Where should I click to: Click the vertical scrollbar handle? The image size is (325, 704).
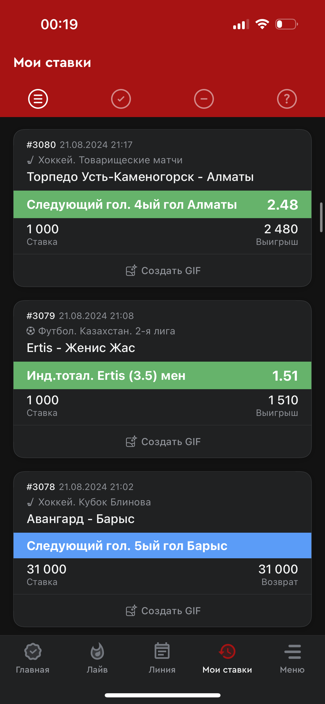(x=321, y=217)
